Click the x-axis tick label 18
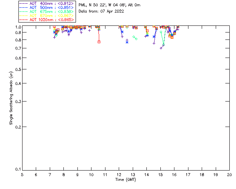This screenshot has height=189, width=236. click(202, 175)
